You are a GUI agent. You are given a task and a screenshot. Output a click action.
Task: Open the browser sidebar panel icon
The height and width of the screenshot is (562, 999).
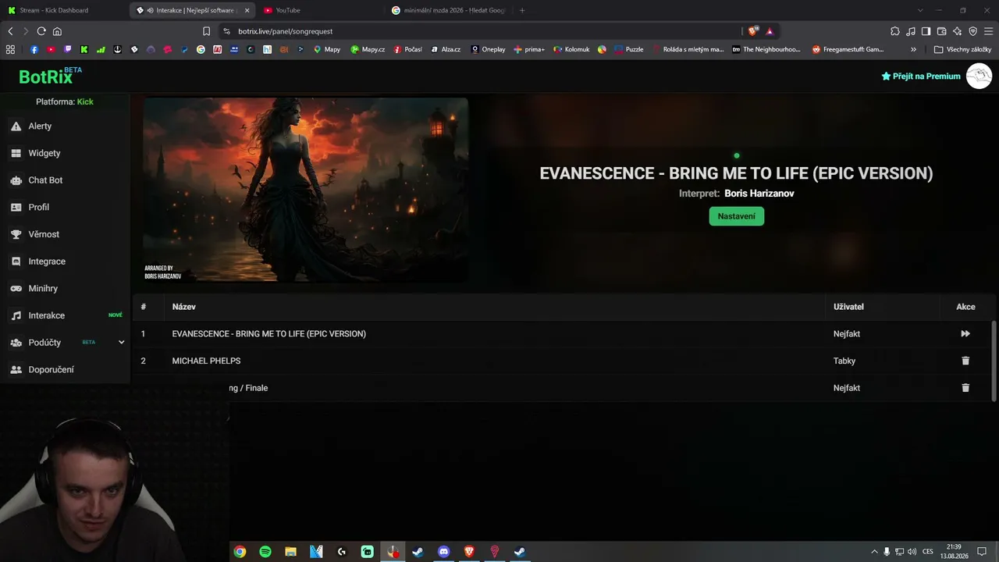pyautogui.click(x=926, y=31)
